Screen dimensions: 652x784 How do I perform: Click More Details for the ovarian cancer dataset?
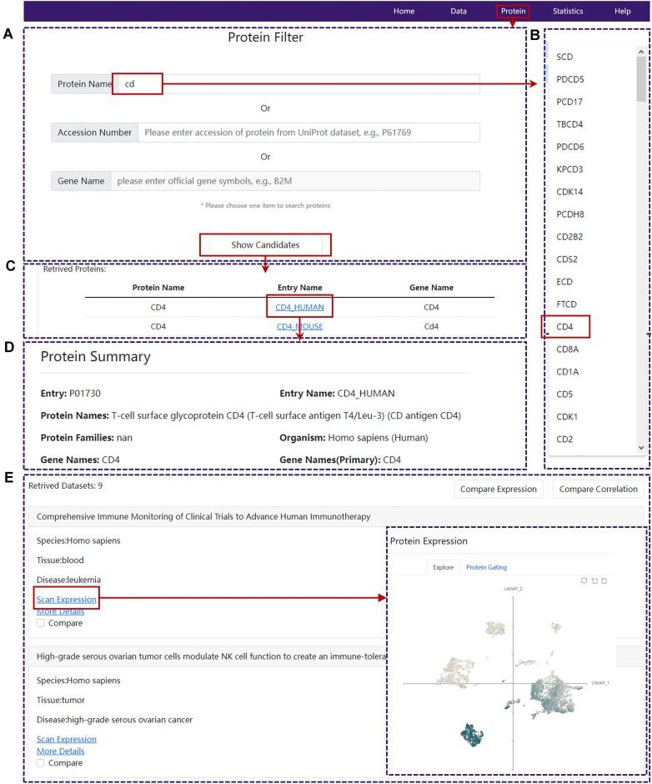click(61, 751)
